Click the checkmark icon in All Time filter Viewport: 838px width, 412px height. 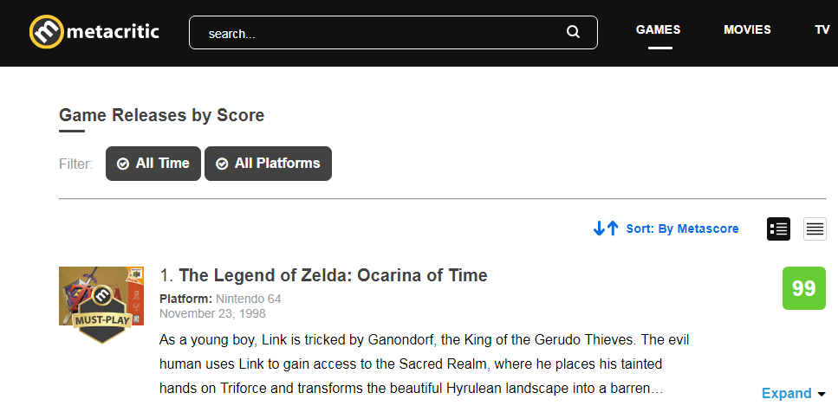click(x=123, y=164)
